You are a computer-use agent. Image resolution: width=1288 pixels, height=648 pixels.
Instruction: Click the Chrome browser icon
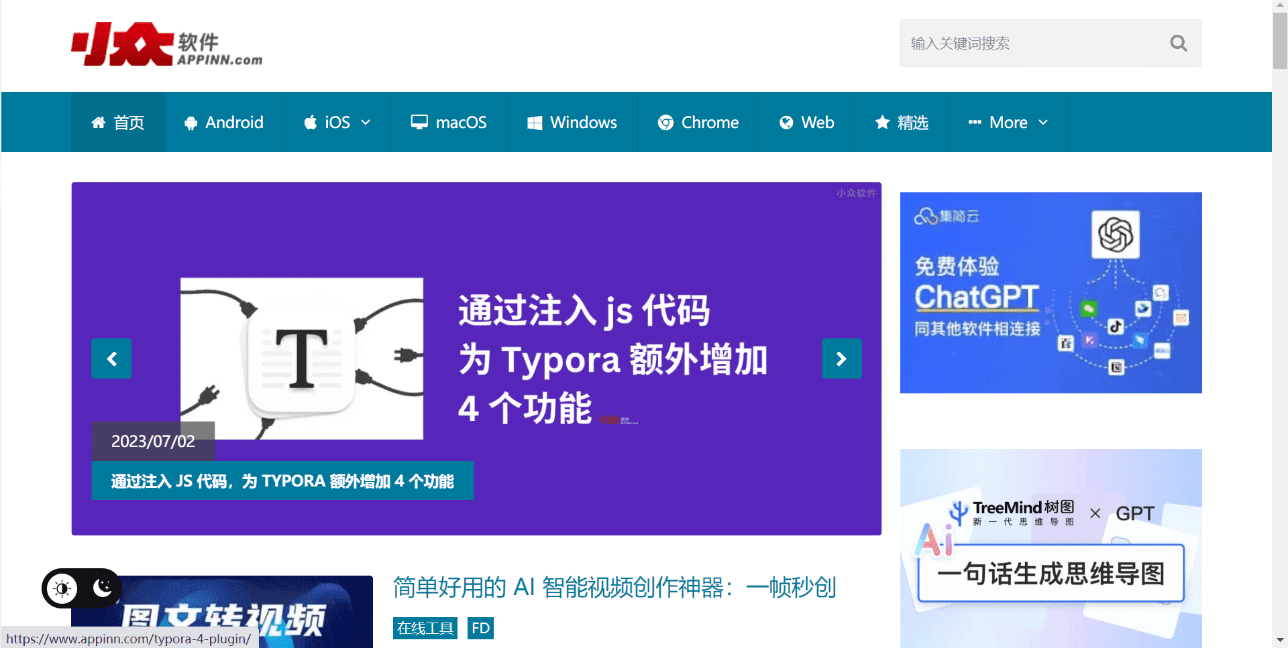665,123
